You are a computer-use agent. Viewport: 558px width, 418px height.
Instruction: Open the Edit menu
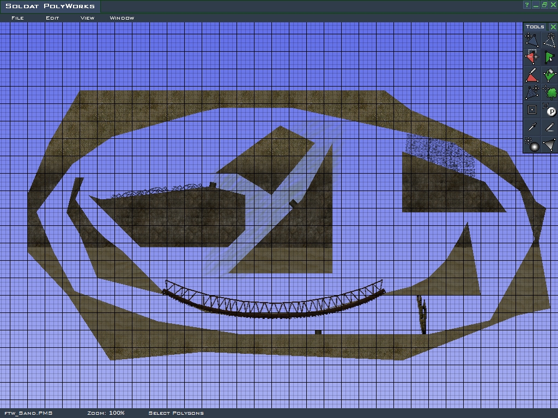pyautogui.click(x=52, y=18)
